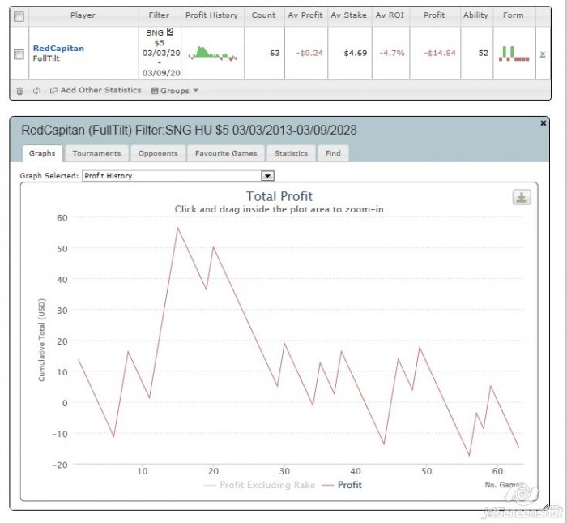Viewport: 567px width, 523px height.
Task: Sort by Profit History column header
Action: (x=211, y=15)
